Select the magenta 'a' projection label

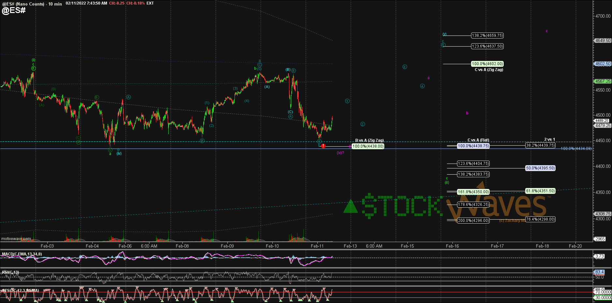[x=428, y=78]
